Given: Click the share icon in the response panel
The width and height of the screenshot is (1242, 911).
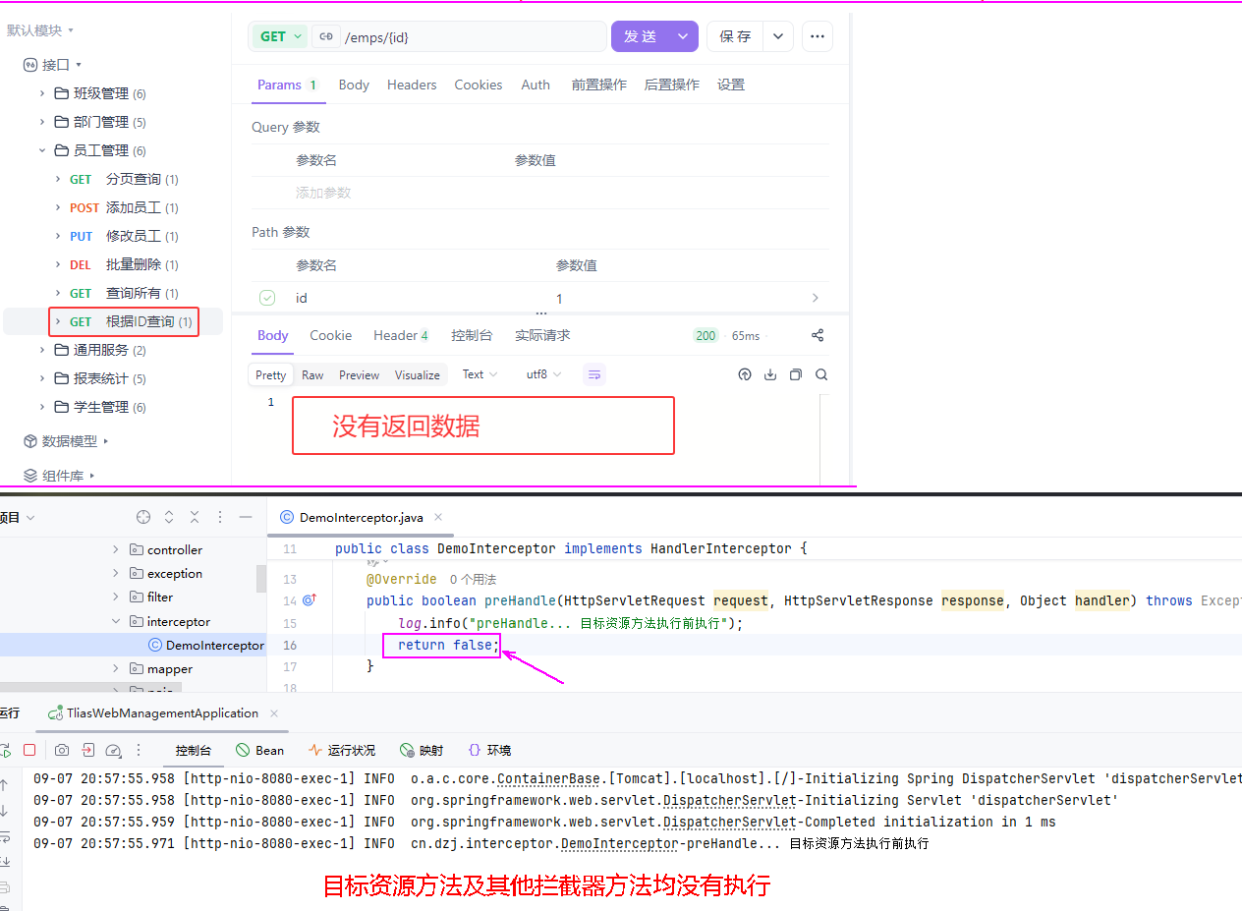Looking at the screenshot, I should point(817,335).
